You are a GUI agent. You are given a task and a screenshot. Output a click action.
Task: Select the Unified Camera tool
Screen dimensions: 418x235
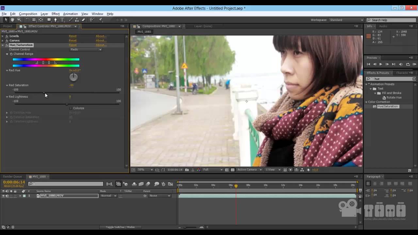coord(34,20)
